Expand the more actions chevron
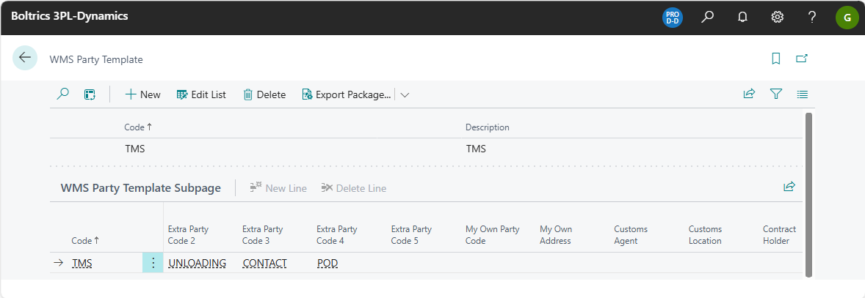 405,94
